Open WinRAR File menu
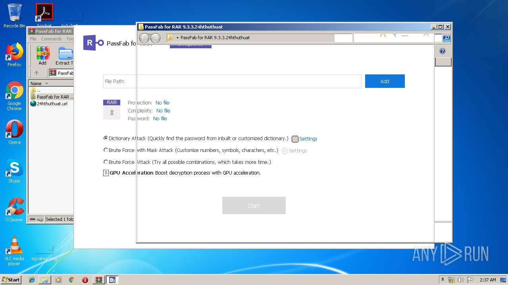The width and height of the screenshot is (508, 285). pos(33,39)
